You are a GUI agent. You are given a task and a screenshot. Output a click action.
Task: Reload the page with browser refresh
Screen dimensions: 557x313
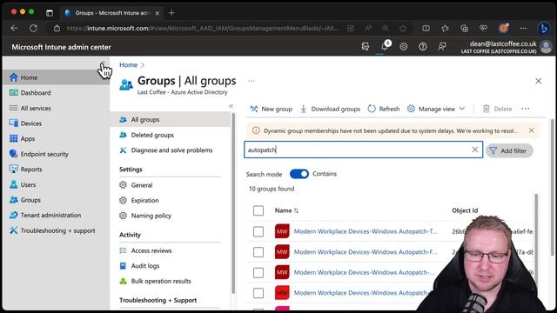(33, 29)
